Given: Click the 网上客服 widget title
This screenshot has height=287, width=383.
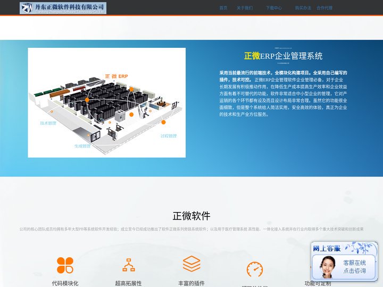Looking at the screenshot, I should [327, 248].
